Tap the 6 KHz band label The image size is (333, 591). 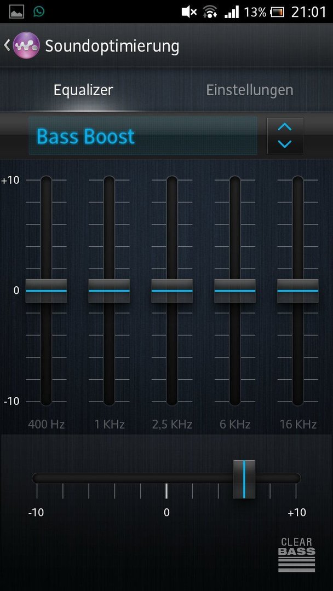coord(235,425)
